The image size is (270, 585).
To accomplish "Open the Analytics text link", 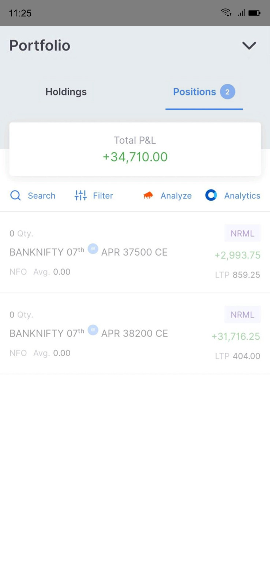I will point(242,196).
